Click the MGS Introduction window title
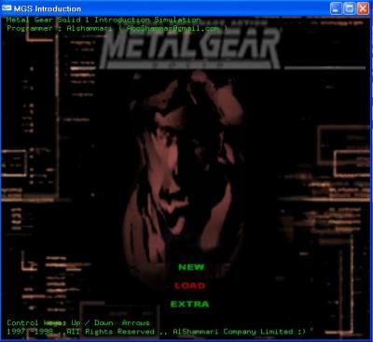The image size is (373, 342). [48, 8]
